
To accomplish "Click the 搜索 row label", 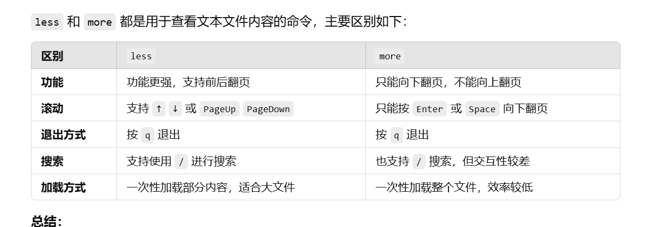I will pyautogui.click(x=52, y=161).
